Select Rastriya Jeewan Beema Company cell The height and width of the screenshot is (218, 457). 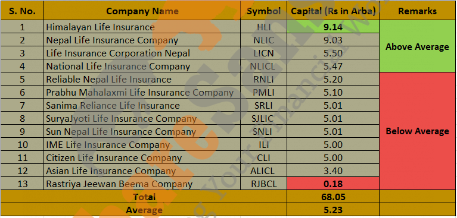pos(142,184)
